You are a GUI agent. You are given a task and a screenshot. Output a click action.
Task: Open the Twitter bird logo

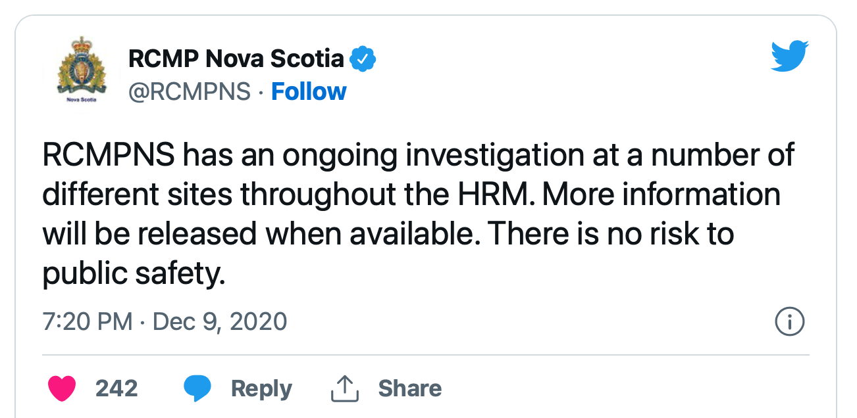[x=789, y=56]
